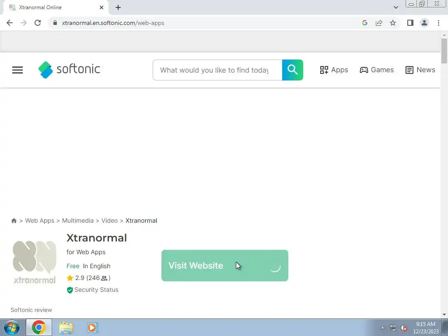Open the Apps section
This screenshot has width=448, height=336.
[x=334, y=70]
